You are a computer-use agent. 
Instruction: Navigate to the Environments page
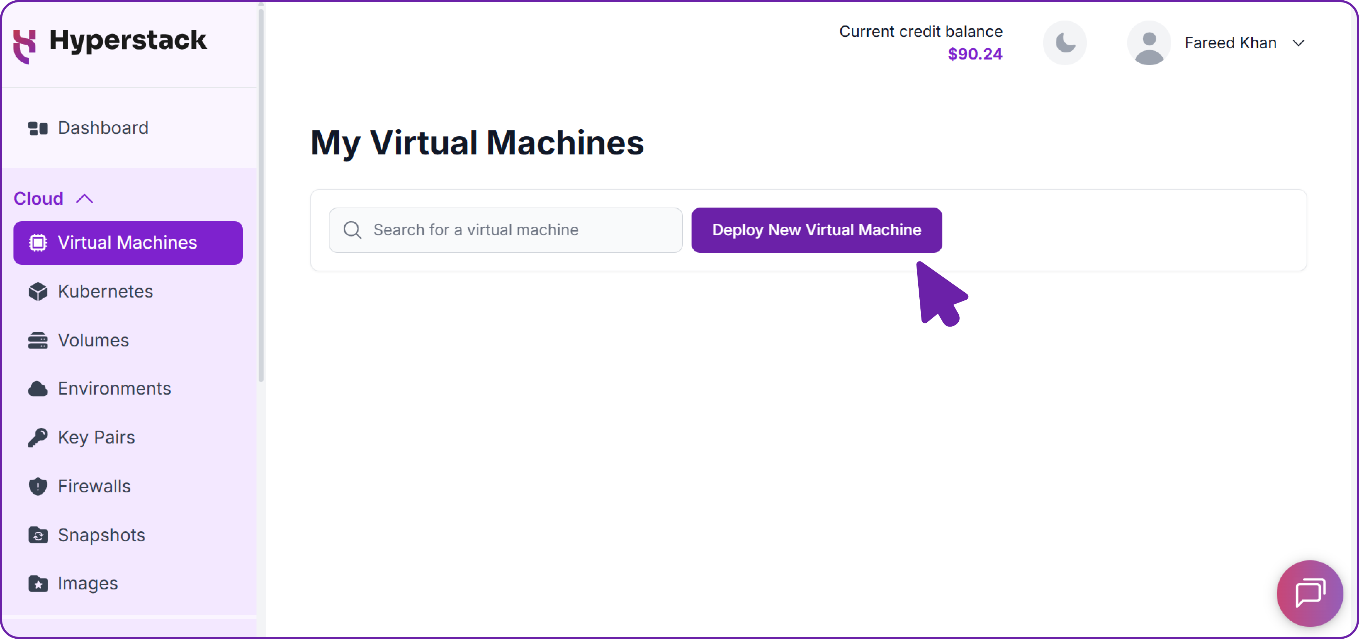click(114, 388)
